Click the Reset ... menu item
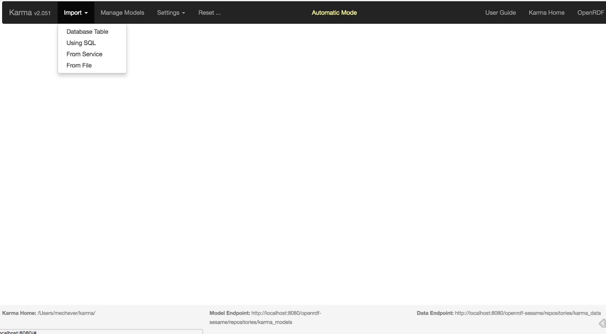 [x=209, y=13]
